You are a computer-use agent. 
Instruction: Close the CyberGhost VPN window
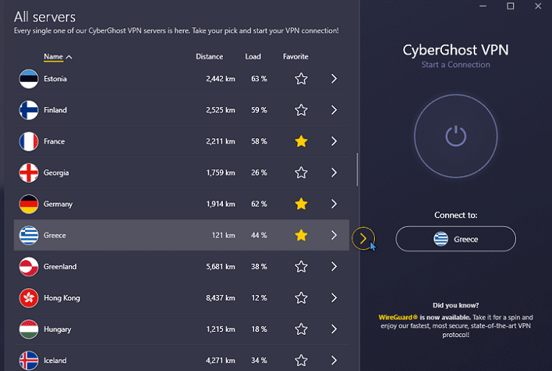click(x=538, y=6)
